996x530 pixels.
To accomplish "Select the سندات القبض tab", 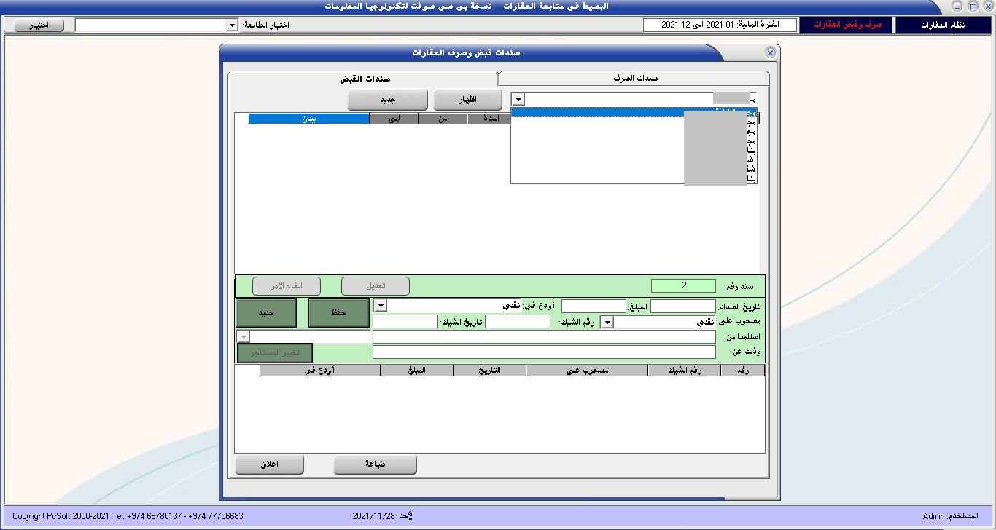I will tap(362, 78).
